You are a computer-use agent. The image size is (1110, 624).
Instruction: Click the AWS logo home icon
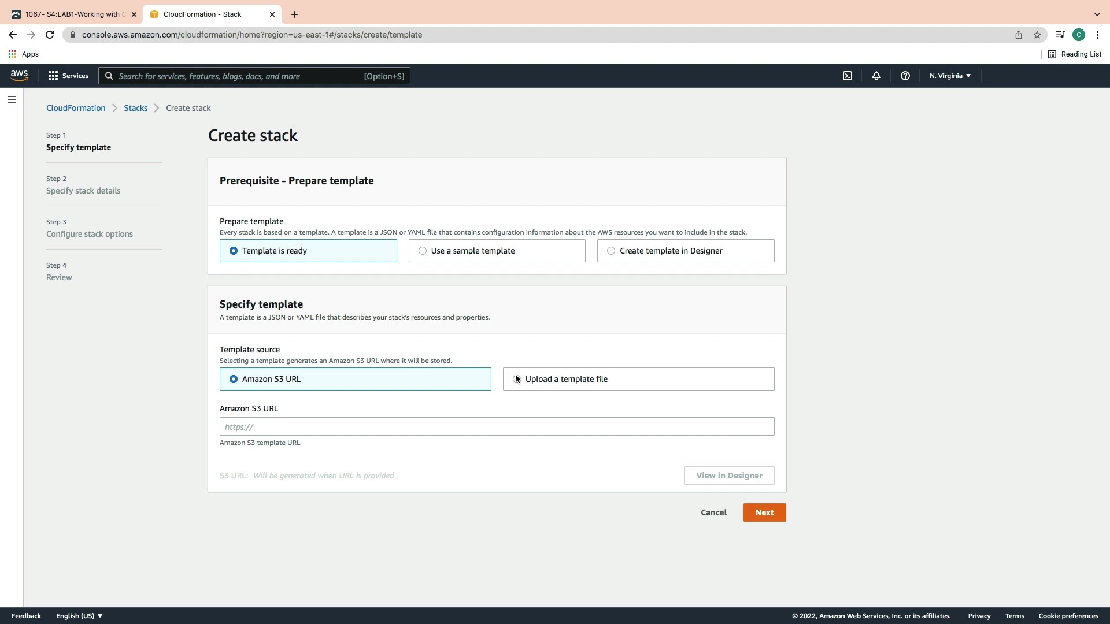point(19,76)
